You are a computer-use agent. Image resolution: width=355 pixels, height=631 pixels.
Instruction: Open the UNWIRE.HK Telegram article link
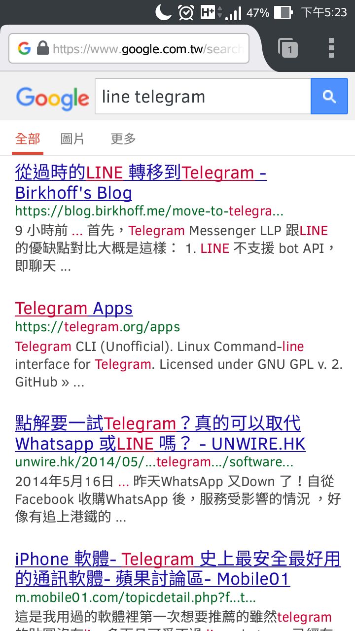coord(160,434)
